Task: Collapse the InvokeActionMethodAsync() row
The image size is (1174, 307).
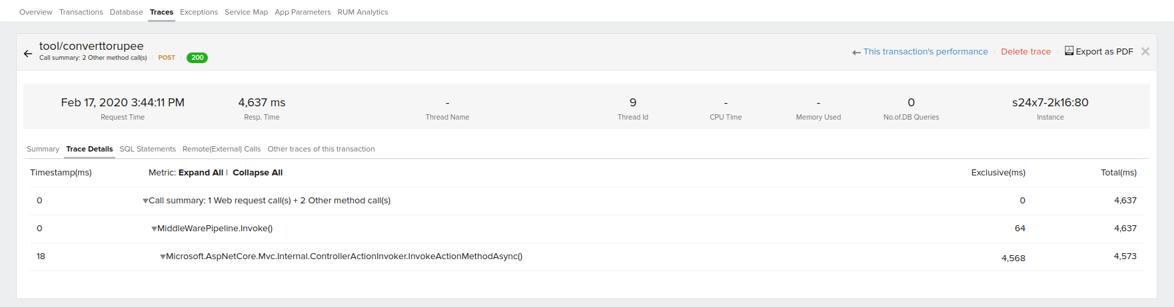Action: point(163,256)
